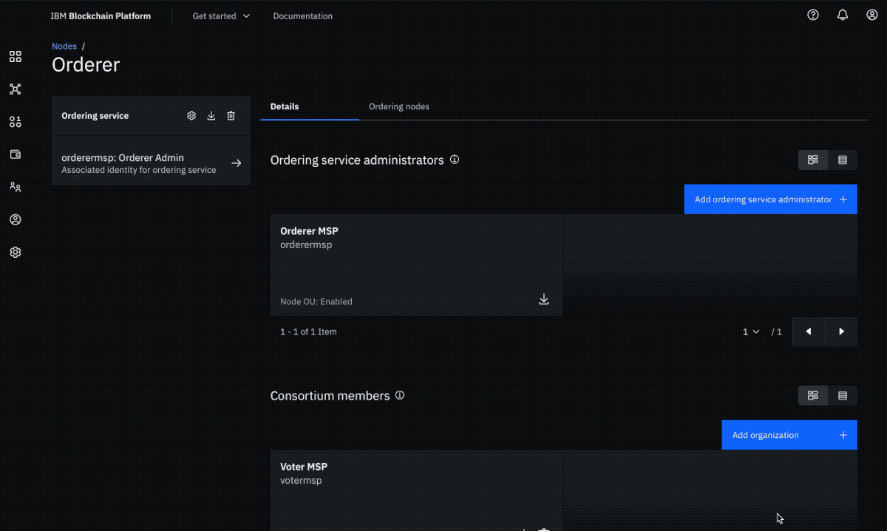887x531 pixels.
Task: Open the Settings gear in sidebar
Action: click(x=16, y=252)
